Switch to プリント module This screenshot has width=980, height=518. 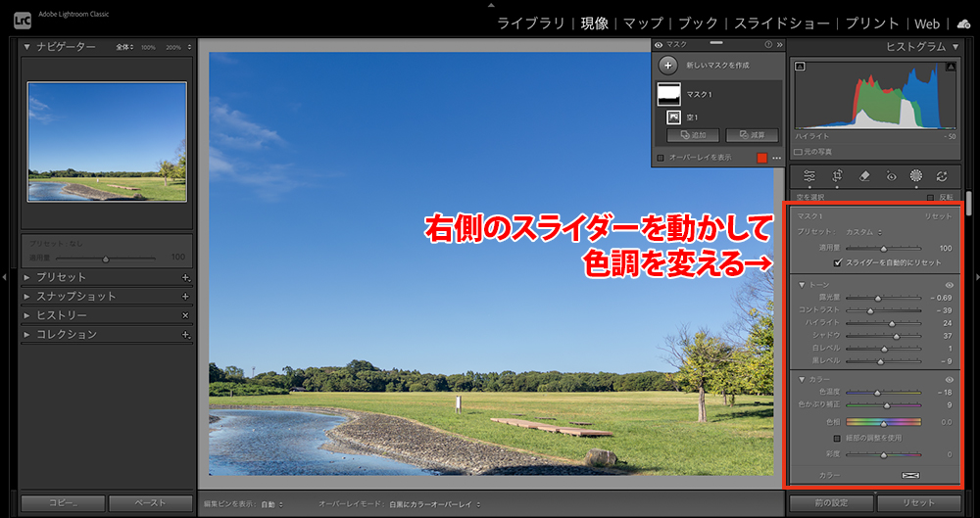point(872,24)
